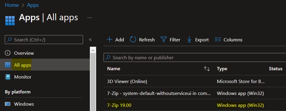Screen dimensions: 286x111
Task: Click magnifier icon in sidebar search box
Action: (10, 40)
